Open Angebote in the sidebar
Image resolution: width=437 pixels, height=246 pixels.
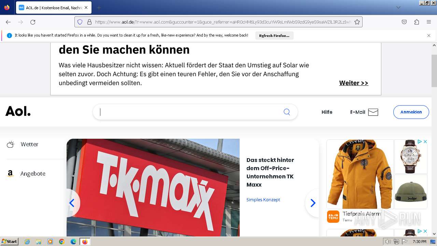(33, 174)
